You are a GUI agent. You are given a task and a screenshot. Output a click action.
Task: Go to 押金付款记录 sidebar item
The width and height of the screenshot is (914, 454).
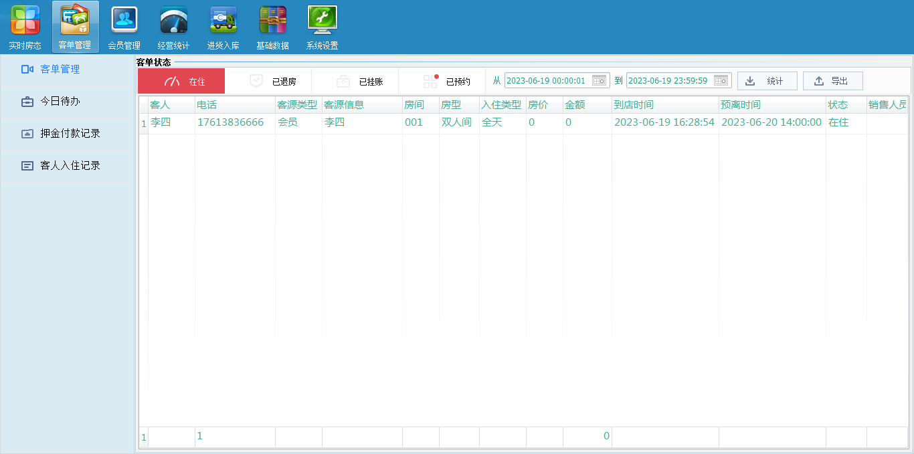tap(70, 134)
